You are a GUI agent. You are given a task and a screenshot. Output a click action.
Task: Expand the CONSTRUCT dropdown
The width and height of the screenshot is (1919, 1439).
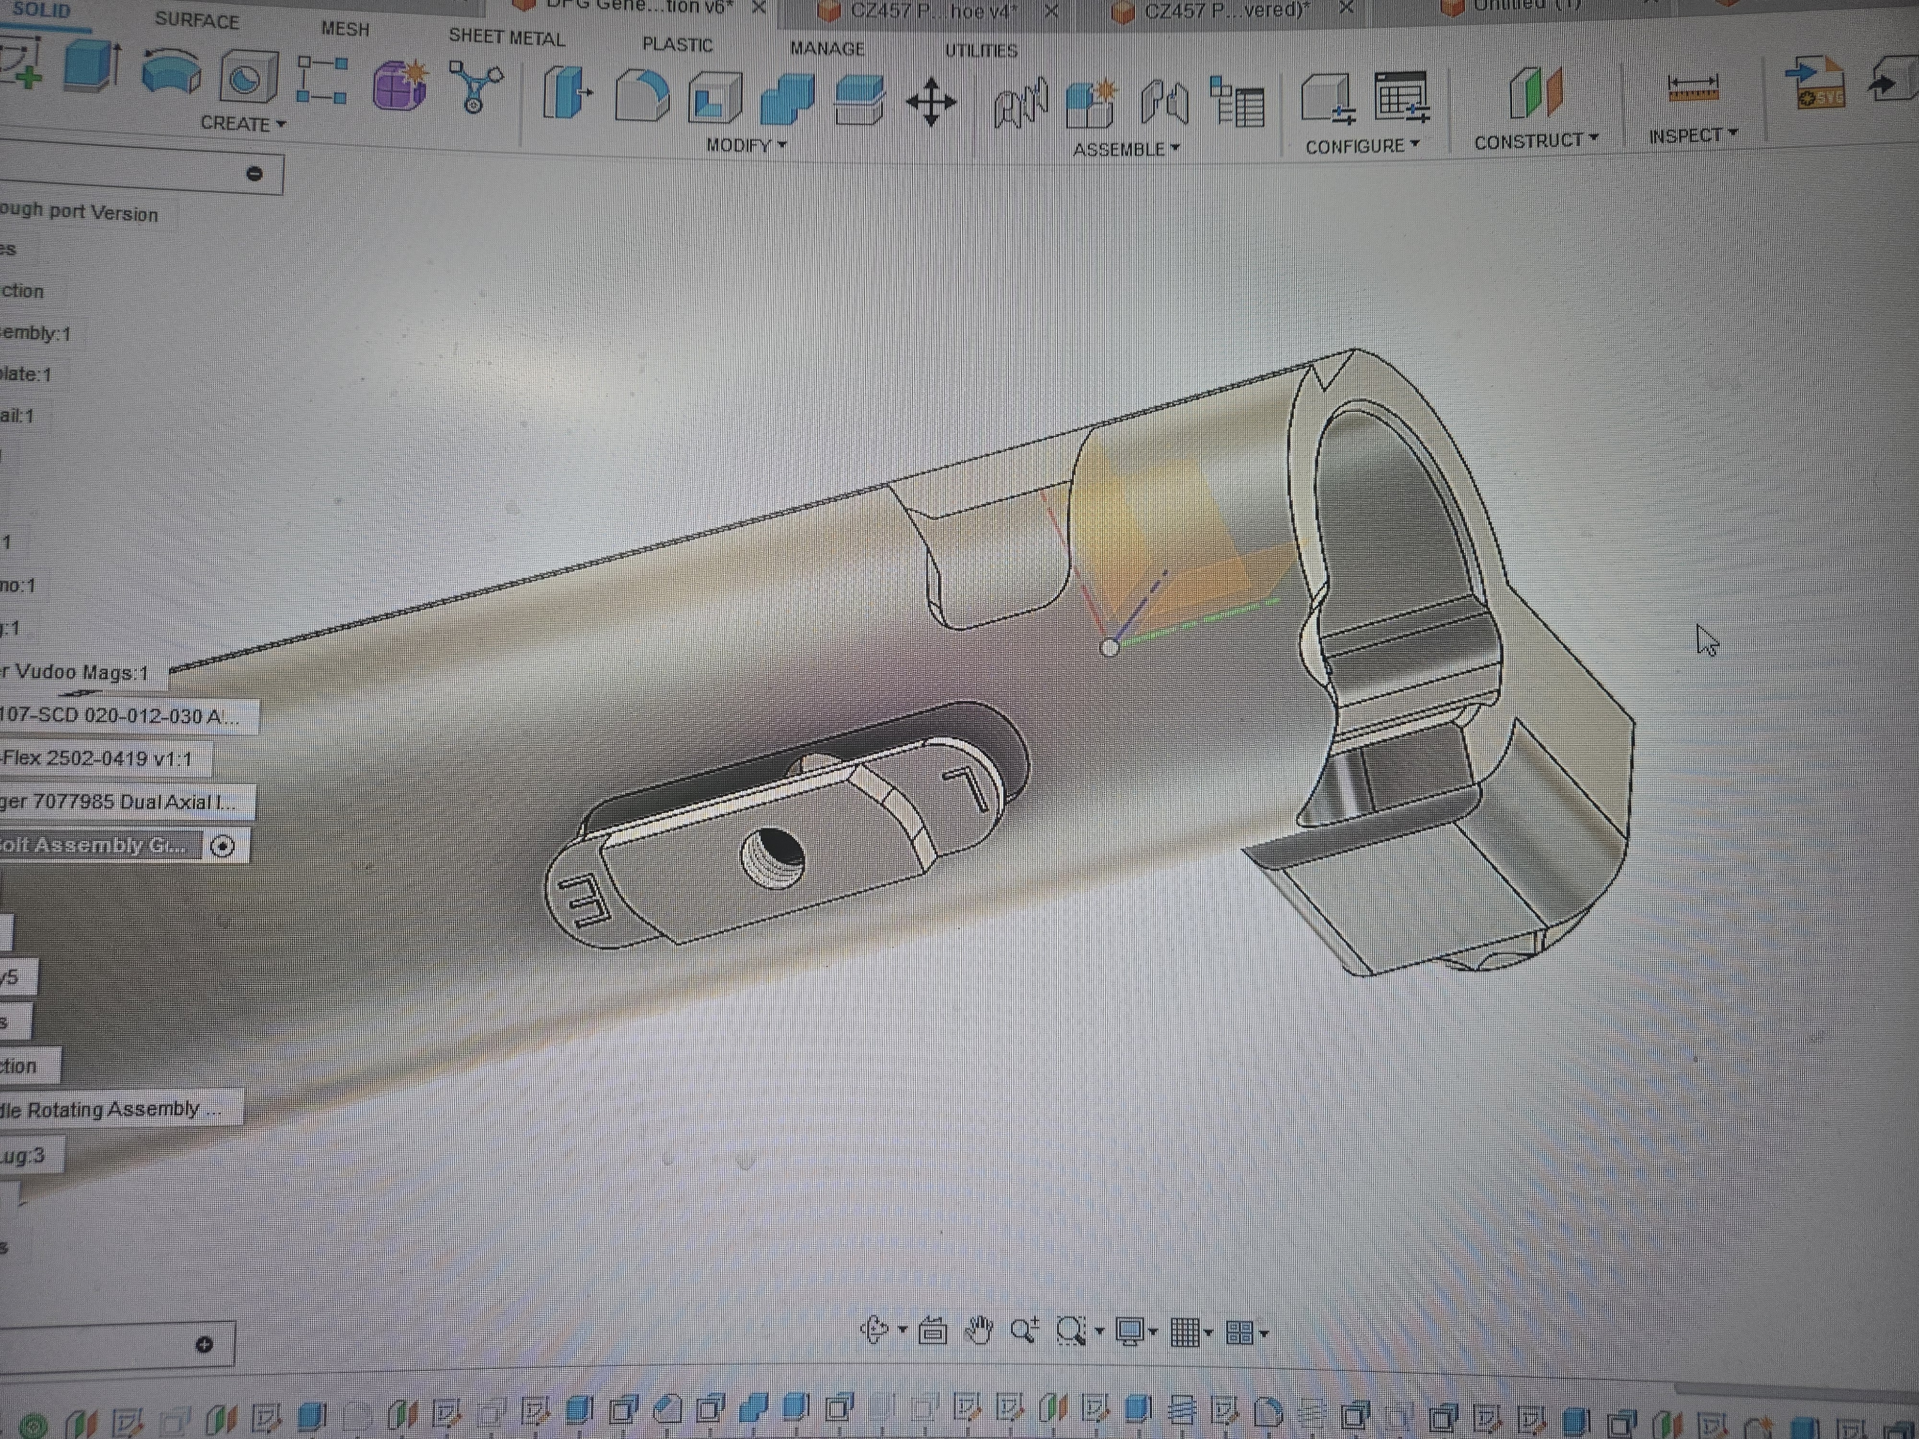[1536, 141]
